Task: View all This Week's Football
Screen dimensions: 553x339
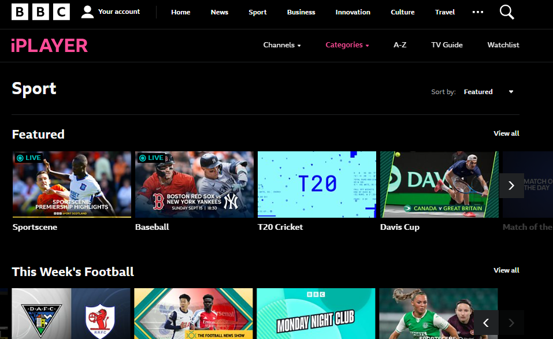Action: 506,270
